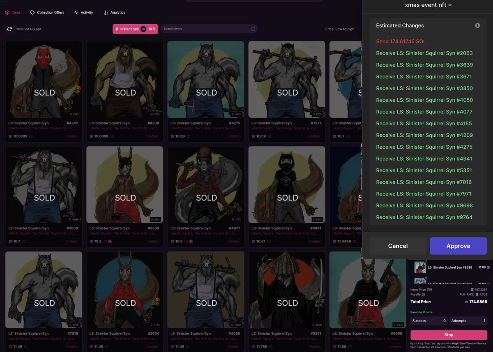Click the Collection Offers tag icon
The image size is (493, 352).
32,13
